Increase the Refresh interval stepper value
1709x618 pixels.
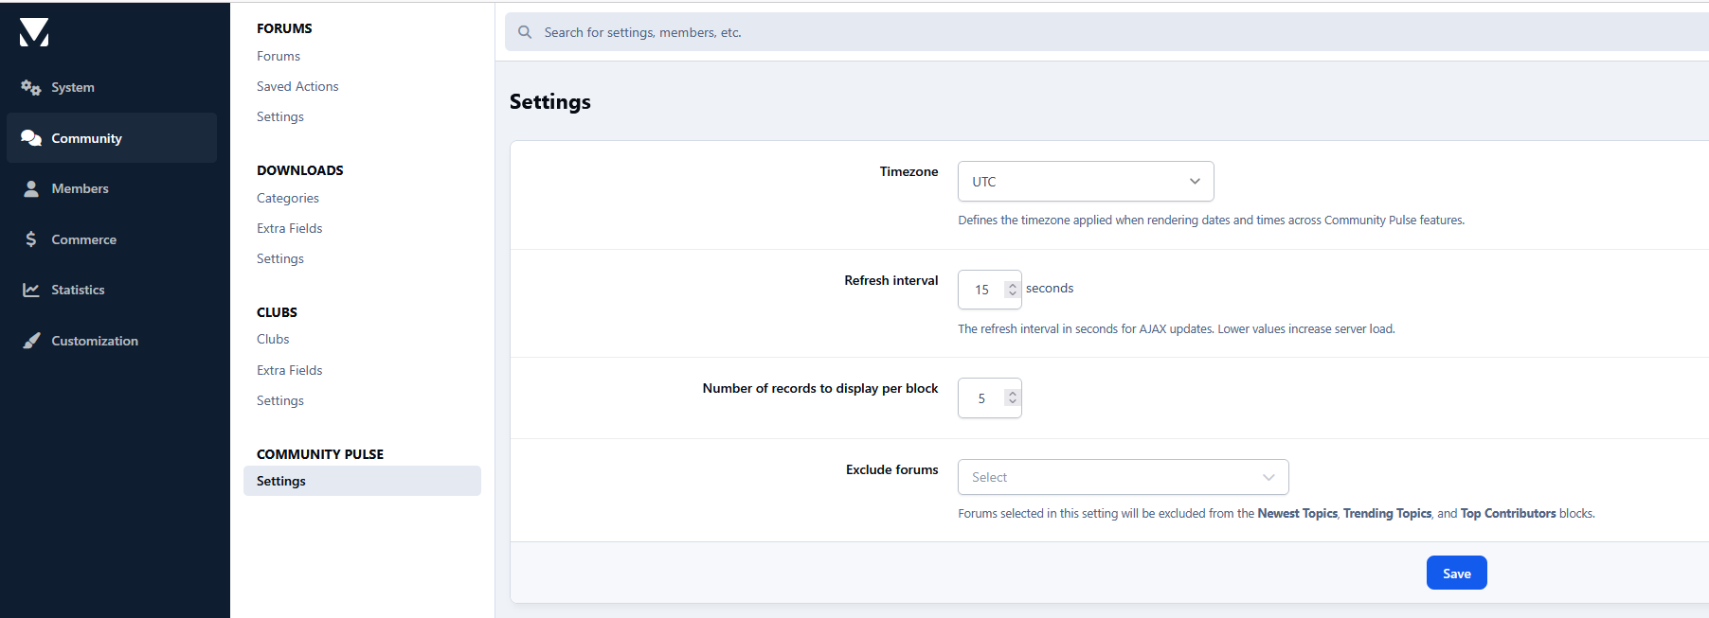pyautogui.click(x=1013, y=285)
